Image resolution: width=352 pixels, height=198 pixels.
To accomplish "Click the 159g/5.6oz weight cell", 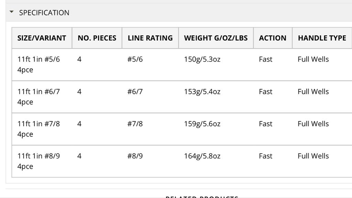I will point(202,124).
